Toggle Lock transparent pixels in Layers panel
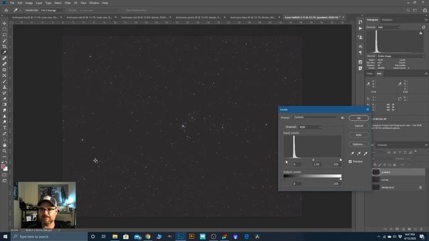This screenshot has height=241, width=429. pos(375,165)
